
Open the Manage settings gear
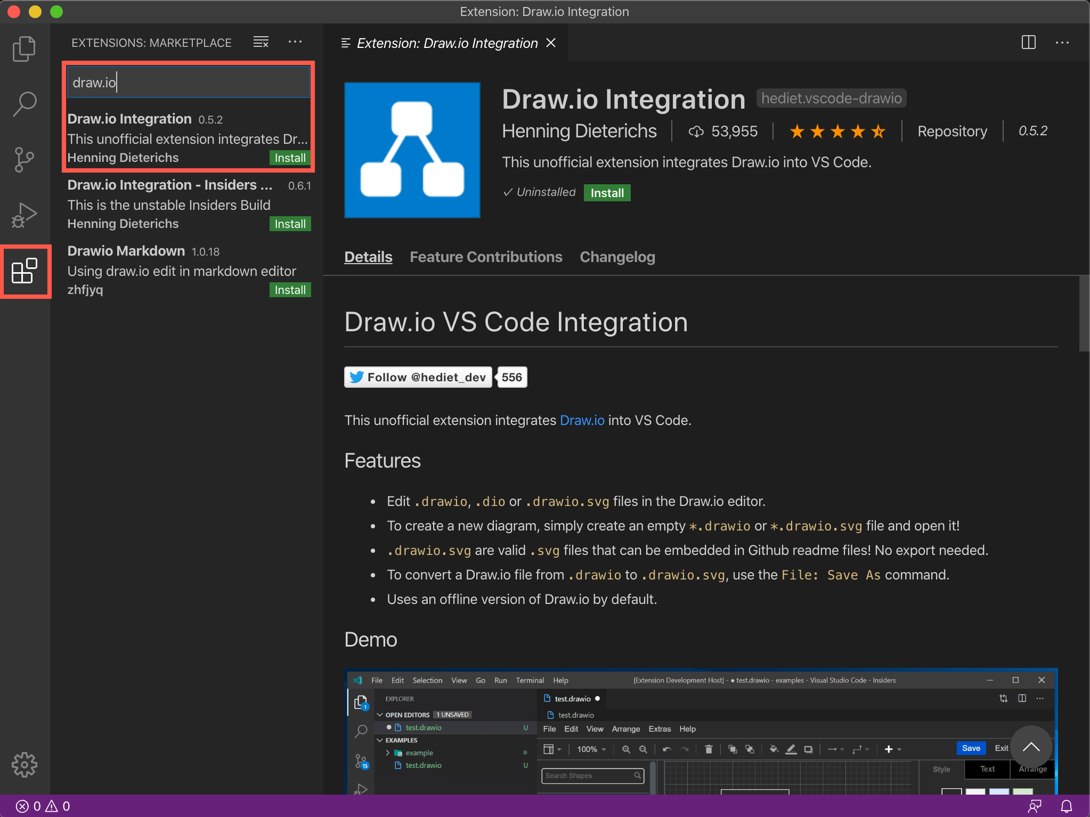24,765
